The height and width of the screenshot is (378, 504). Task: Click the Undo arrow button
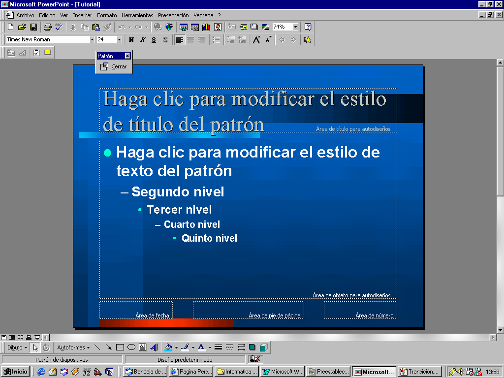[x=122, y=27]
